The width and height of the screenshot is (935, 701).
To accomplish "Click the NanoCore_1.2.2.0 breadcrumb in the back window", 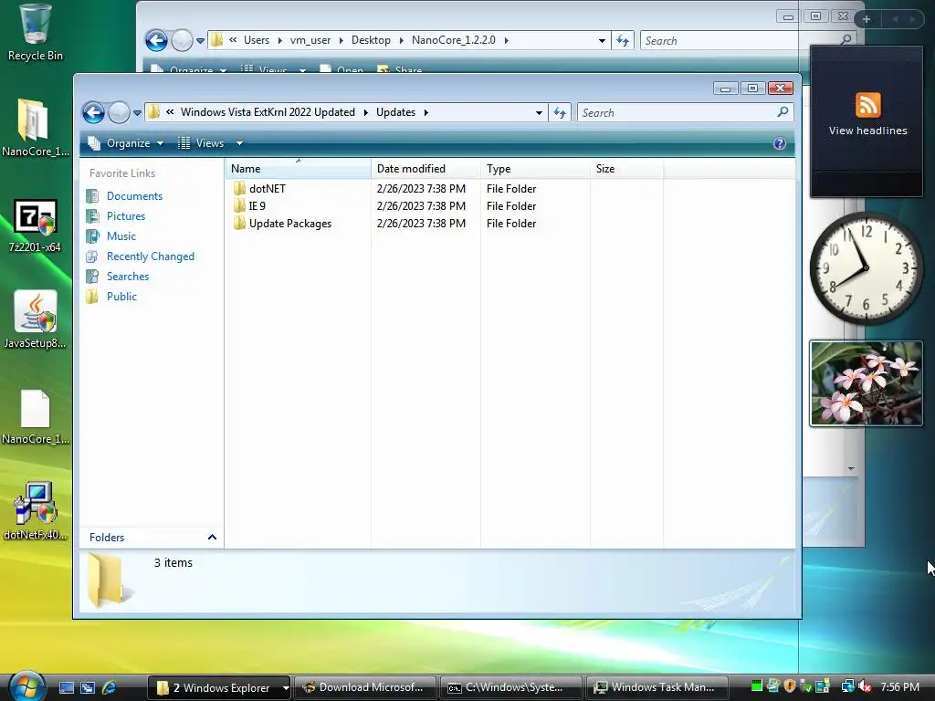I will click(x=453, y=40).
